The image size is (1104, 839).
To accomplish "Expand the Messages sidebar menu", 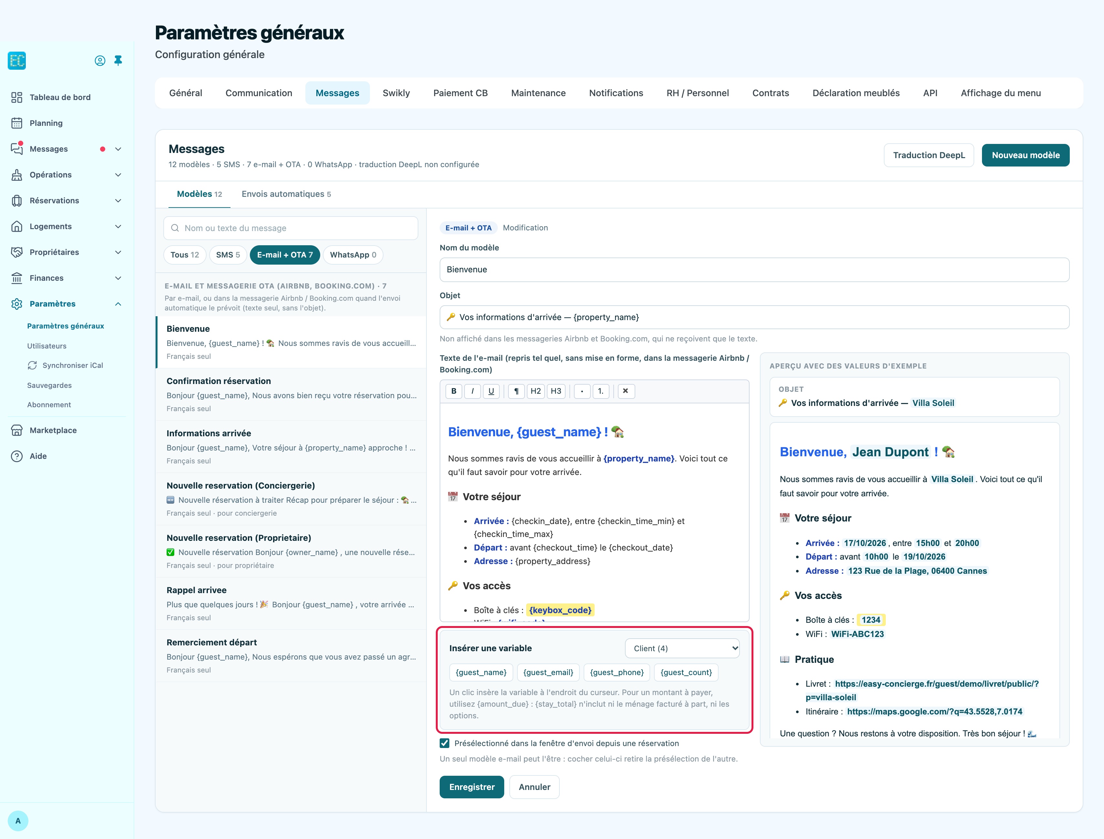I will click(118, 149).
